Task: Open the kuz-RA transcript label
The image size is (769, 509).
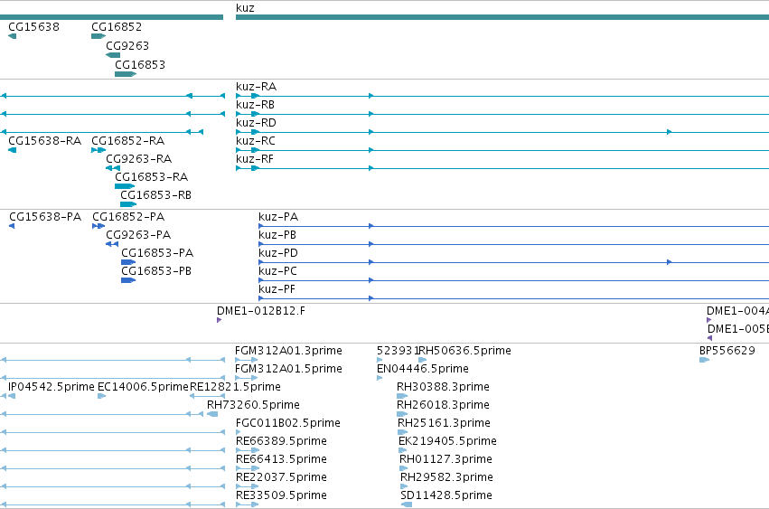Action: pos(256,87)
